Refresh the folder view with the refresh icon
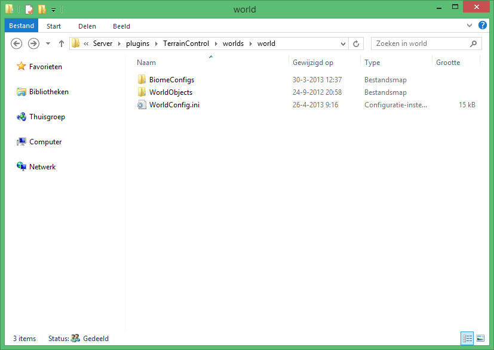Viewport: 494px width, 350px height. [x=355, y=43]
